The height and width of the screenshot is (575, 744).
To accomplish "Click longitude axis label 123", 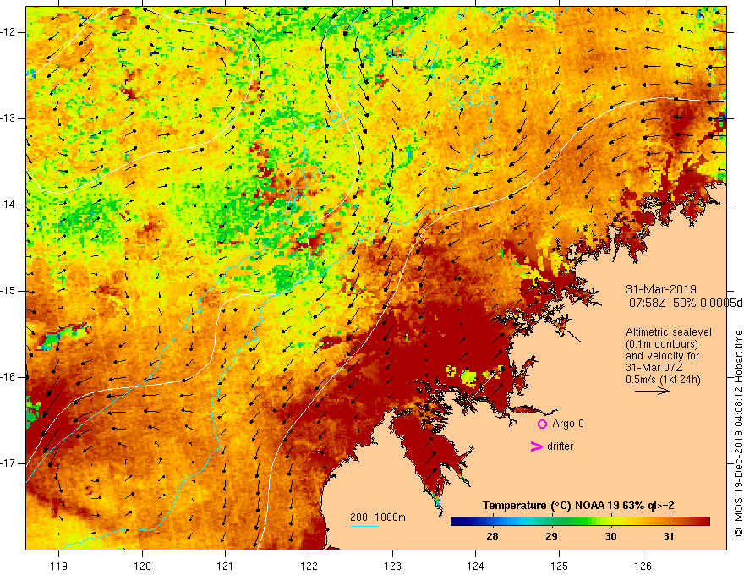I will [392, 566].
